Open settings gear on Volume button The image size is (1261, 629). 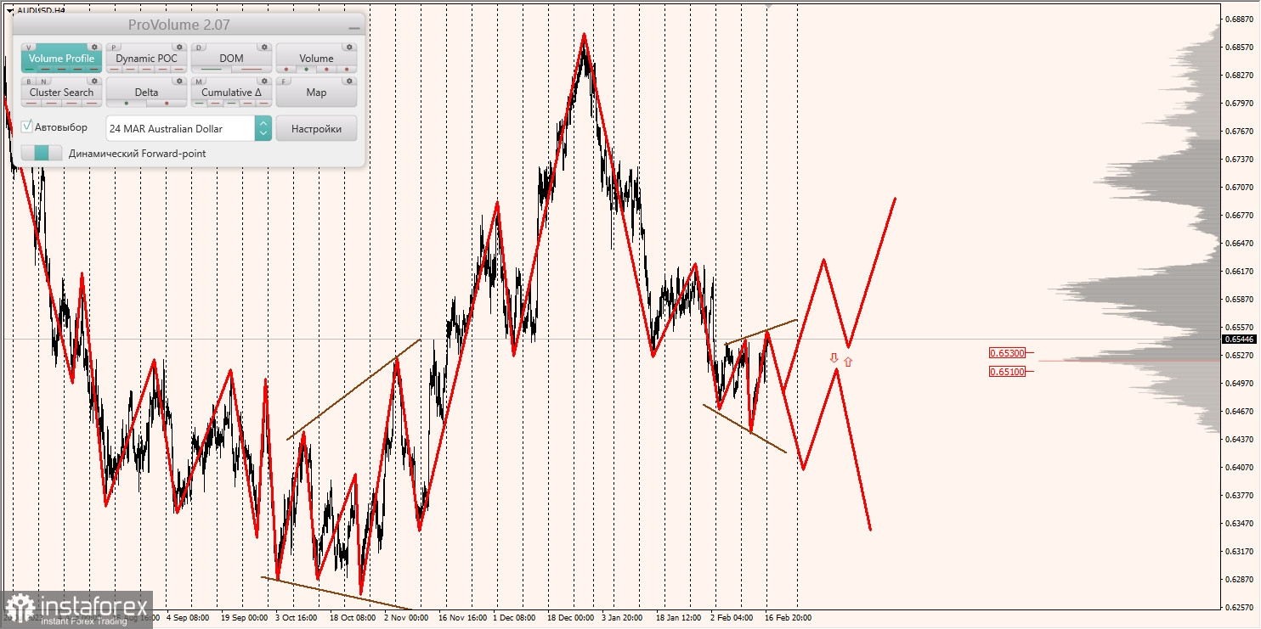click(349, 48)
